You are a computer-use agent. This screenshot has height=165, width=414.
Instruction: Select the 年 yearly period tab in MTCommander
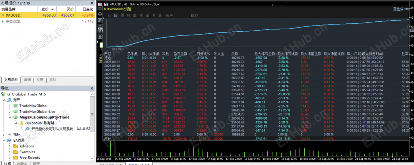141,15
